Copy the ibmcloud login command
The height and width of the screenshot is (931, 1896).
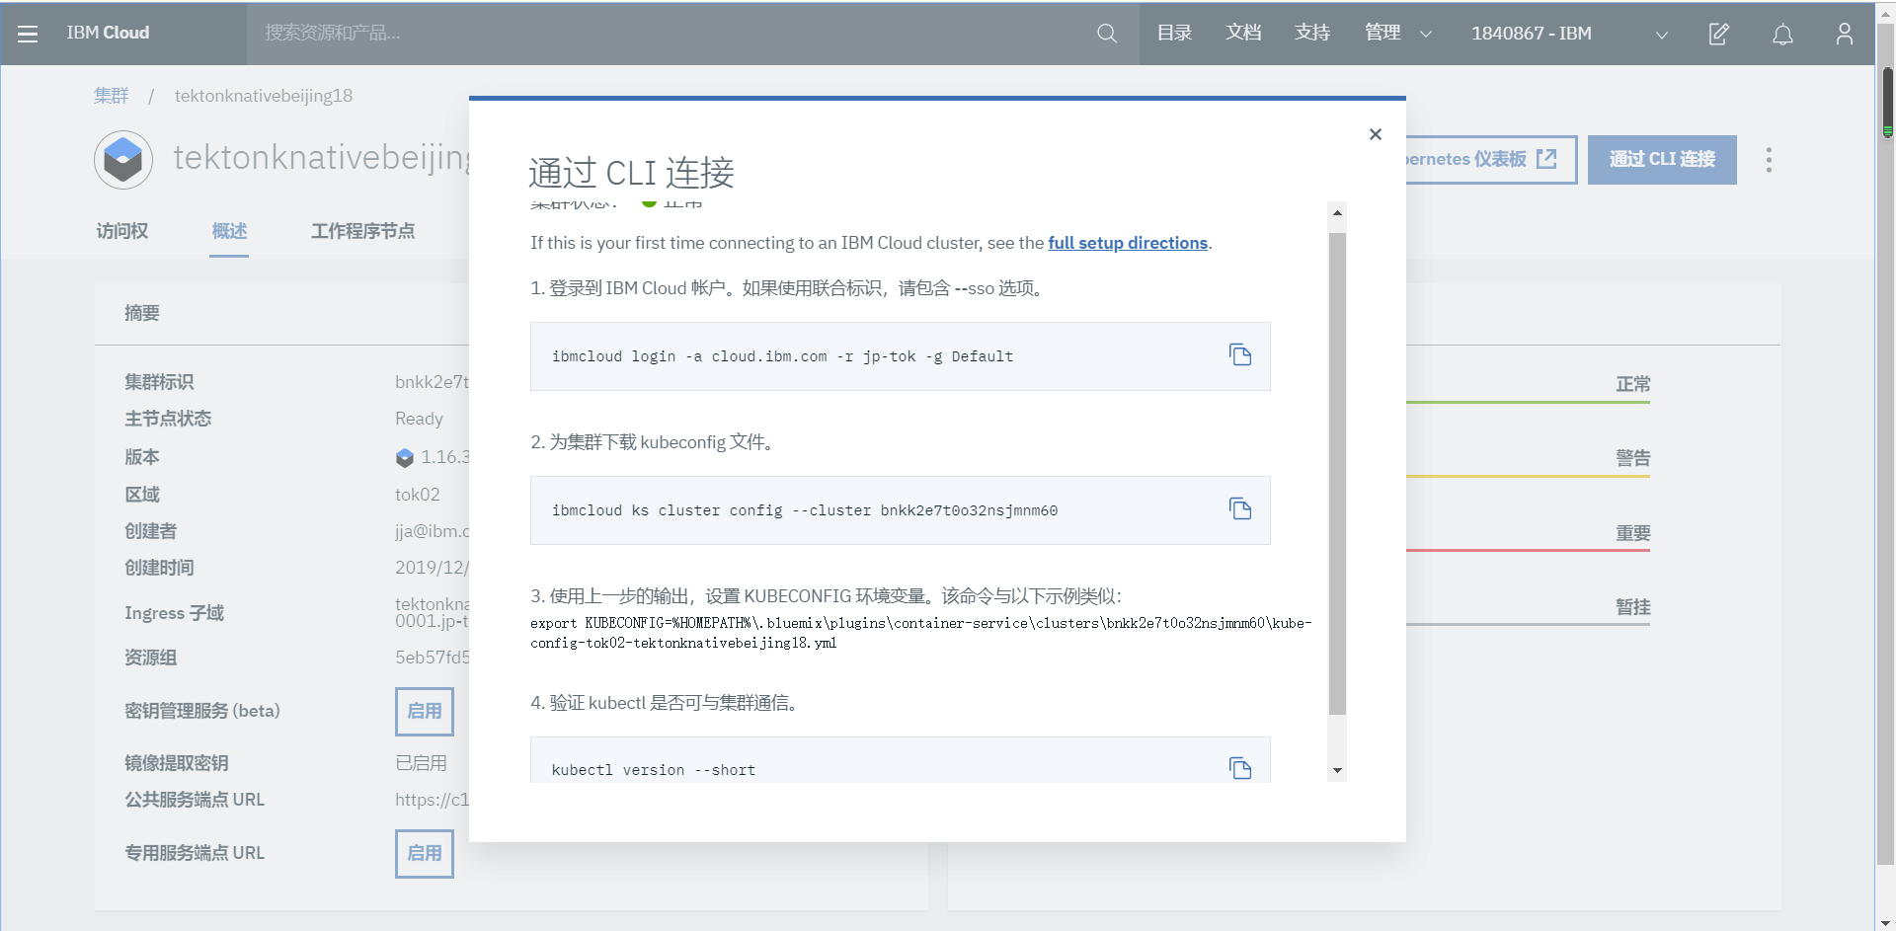tap(1240, 354)
